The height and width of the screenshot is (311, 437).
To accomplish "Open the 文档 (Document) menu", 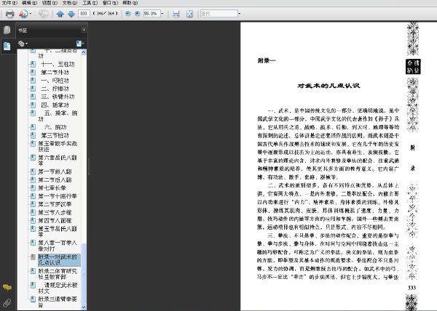I will point(70,3).
